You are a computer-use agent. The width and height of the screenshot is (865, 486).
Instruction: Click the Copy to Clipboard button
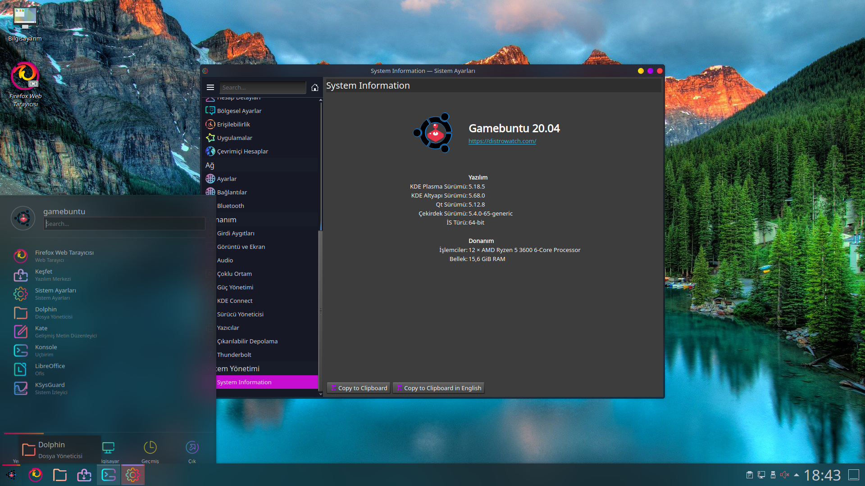click(x=358, y=387)
